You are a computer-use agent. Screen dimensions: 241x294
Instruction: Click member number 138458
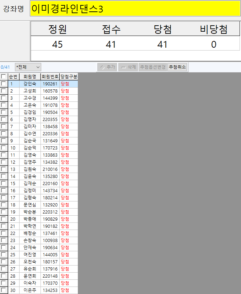tap(50, 127)
